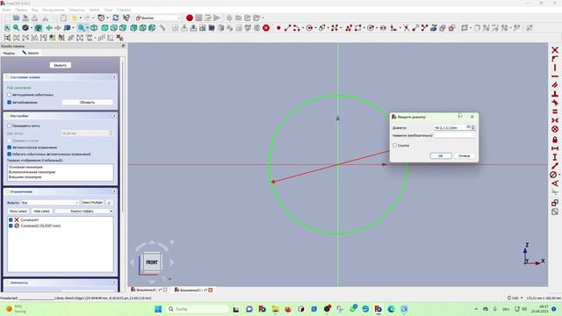Select the Diameter constraint icon in the right toolbar
The width and height of the screenshot is (562, 316).
[x=554, y=175]
